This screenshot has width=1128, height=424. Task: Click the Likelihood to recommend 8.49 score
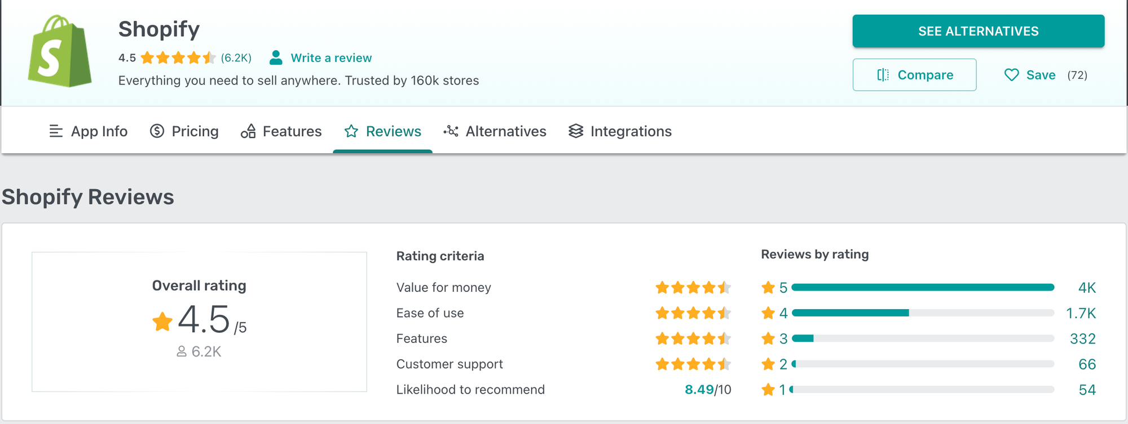(x=699, y=389)
